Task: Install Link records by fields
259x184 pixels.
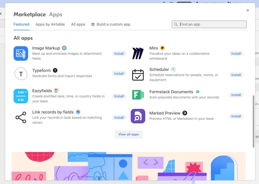Action: (119, 117)
